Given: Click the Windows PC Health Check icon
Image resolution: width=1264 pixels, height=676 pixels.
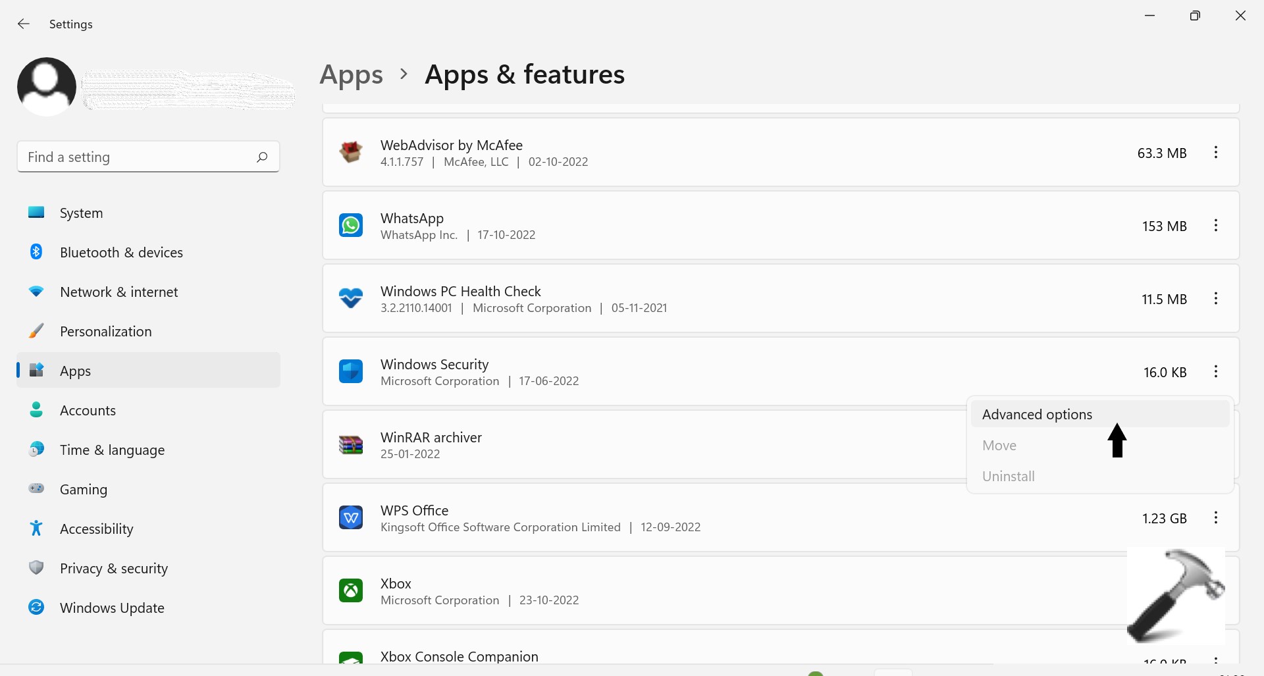Looking at the screenshot, I should click(350, 299).
